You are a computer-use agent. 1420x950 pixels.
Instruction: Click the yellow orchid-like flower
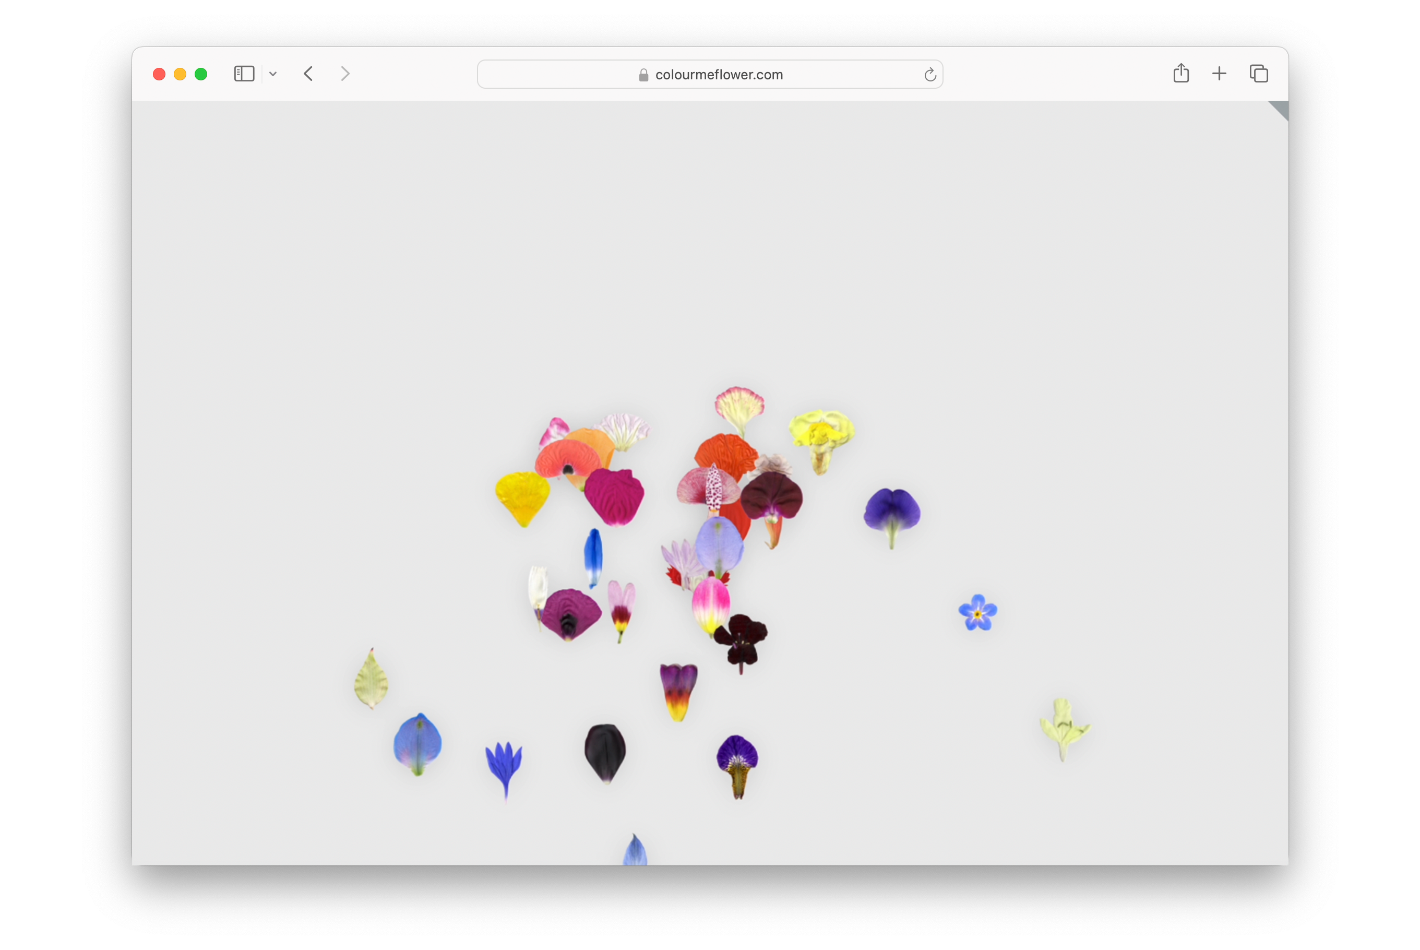821,434
